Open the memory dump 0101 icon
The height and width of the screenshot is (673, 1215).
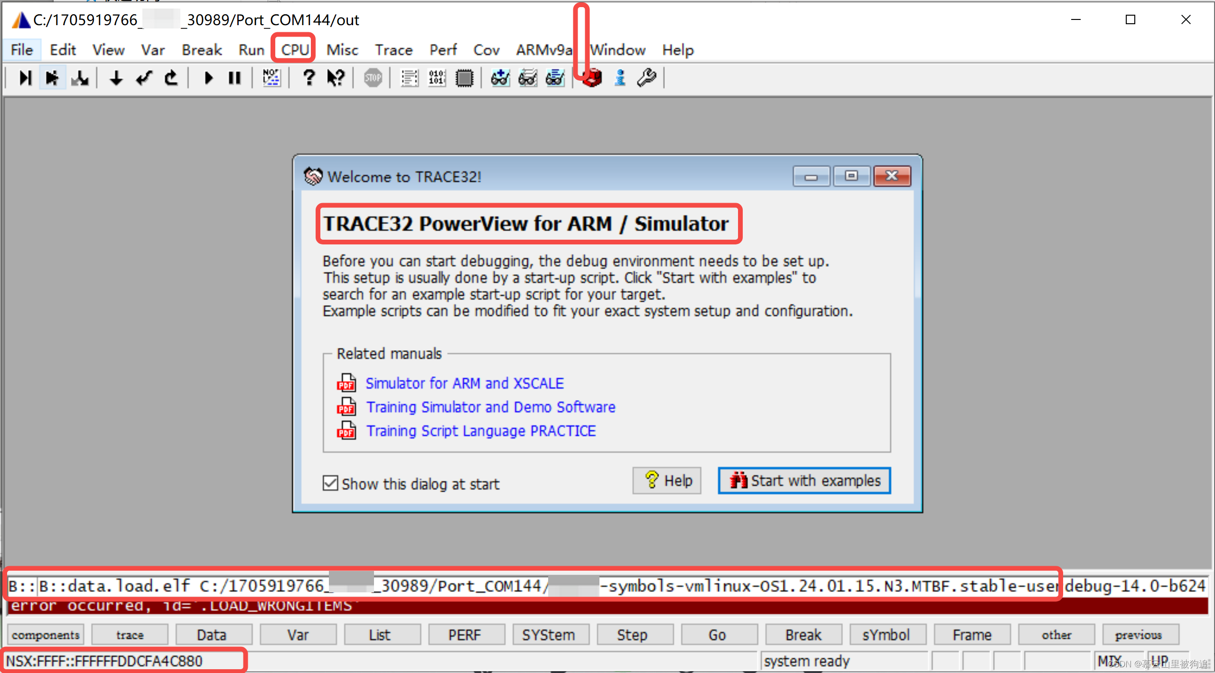[437, 78]
